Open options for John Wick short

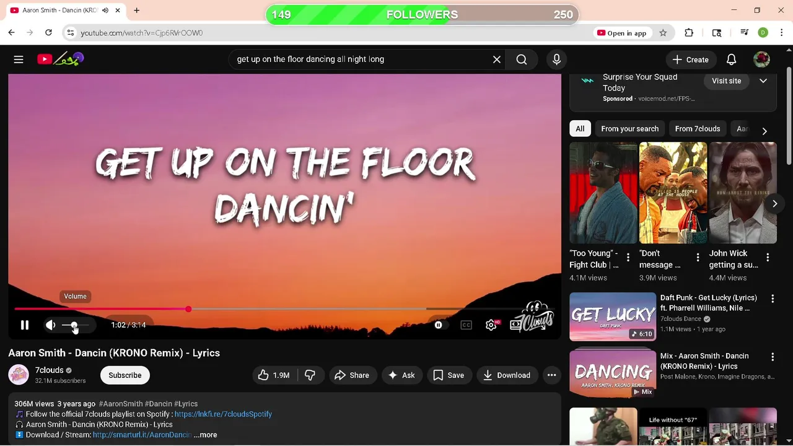tap(768, 257)
